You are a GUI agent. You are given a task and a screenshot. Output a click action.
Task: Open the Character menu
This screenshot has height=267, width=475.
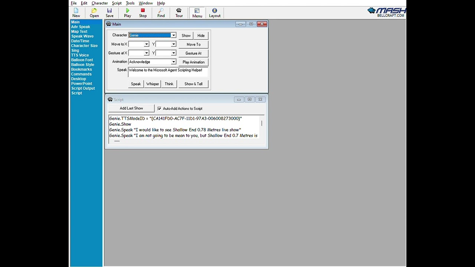click(x=100, y=3)
